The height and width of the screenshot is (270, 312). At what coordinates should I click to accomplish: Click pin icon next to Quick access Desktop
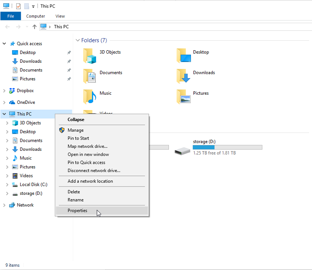69,52
